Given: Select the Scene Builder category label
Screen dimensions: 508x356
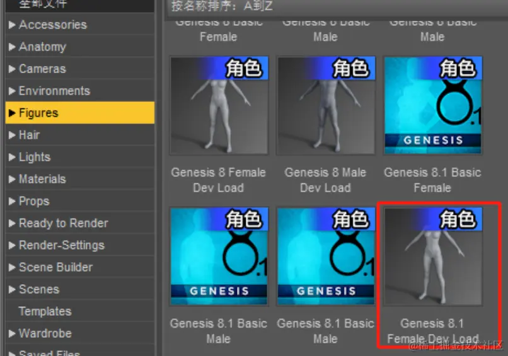Looking at the screenshot, I should coord(55,267).
